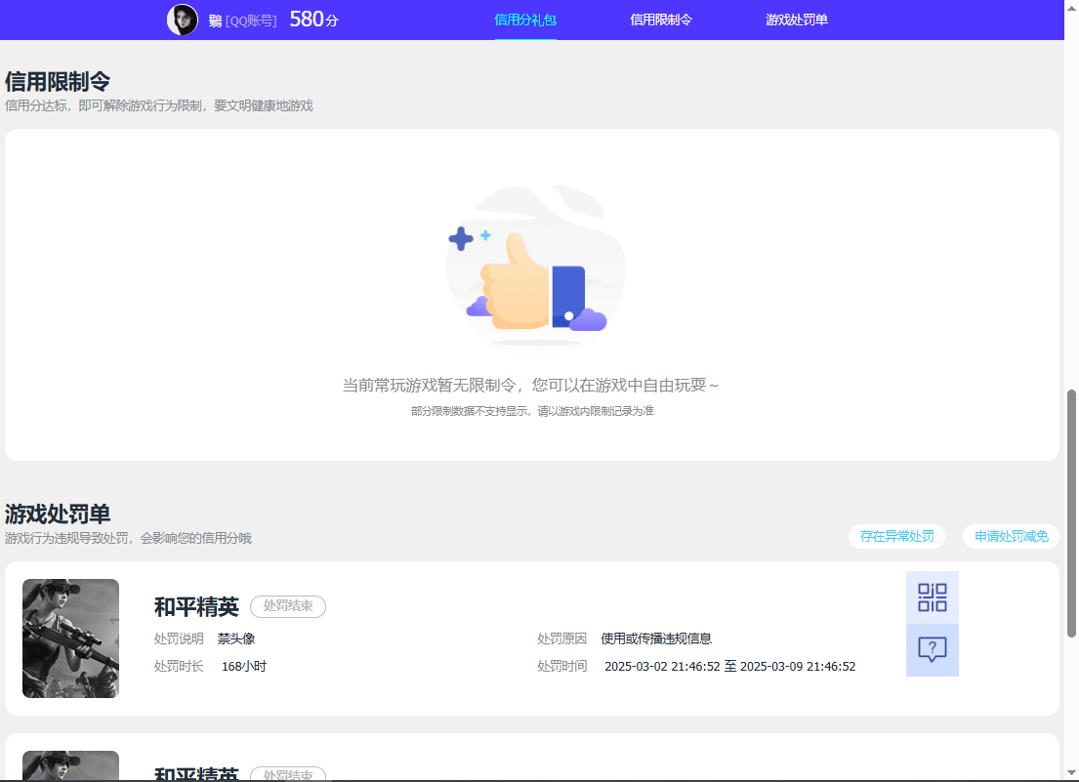The image size is (1079, 782).
Task: Switch to 信用分礼包 tab
Action: (525, 20)
